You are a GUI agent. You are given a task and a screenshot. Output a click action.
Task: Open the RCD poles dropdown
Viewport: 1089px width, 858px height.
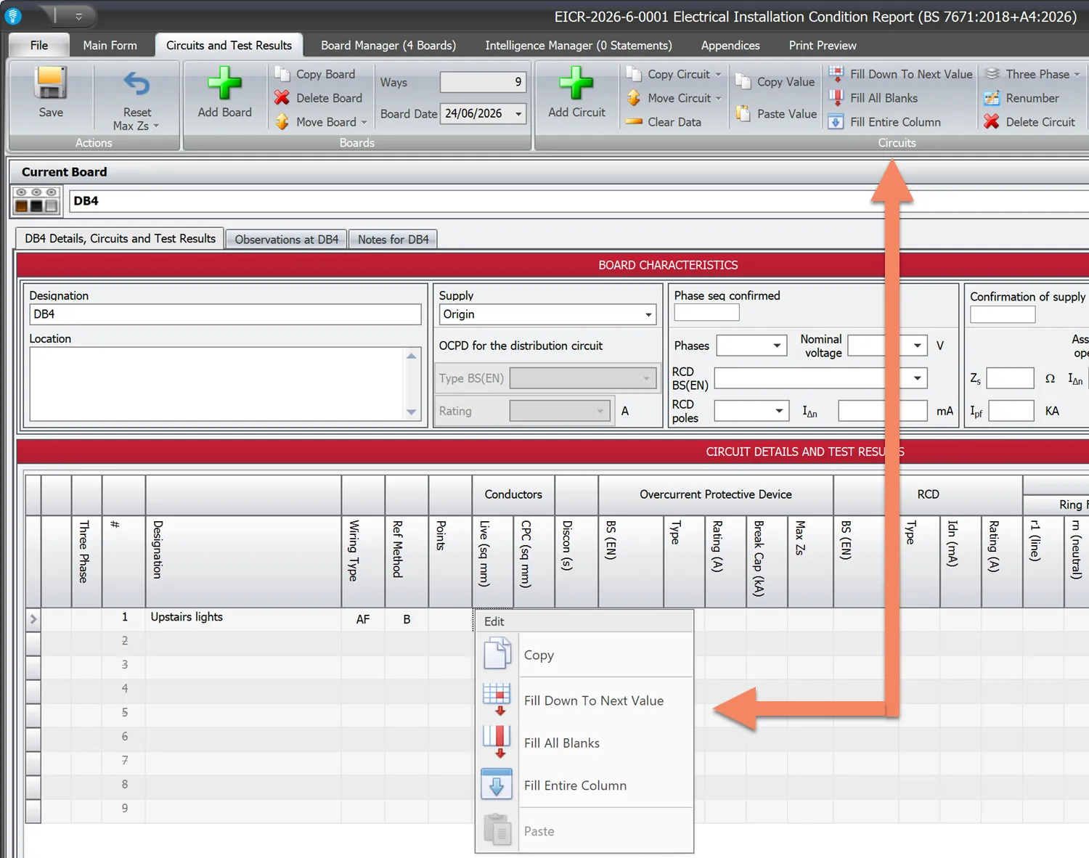pos(779,411)
